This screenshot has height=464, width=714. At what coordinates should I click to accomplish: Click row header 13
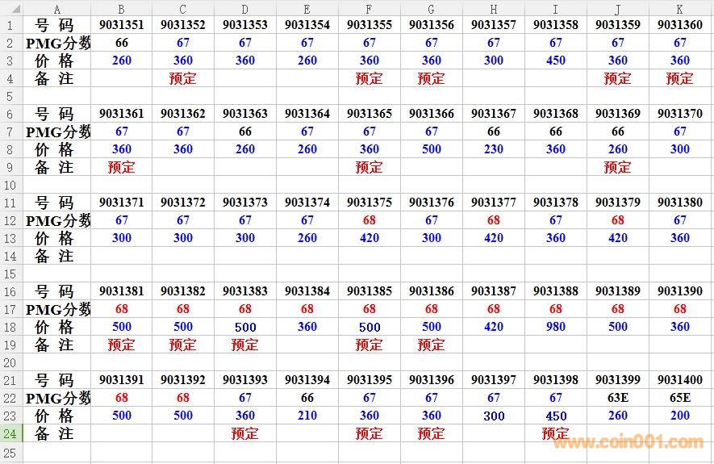(11, 238)
